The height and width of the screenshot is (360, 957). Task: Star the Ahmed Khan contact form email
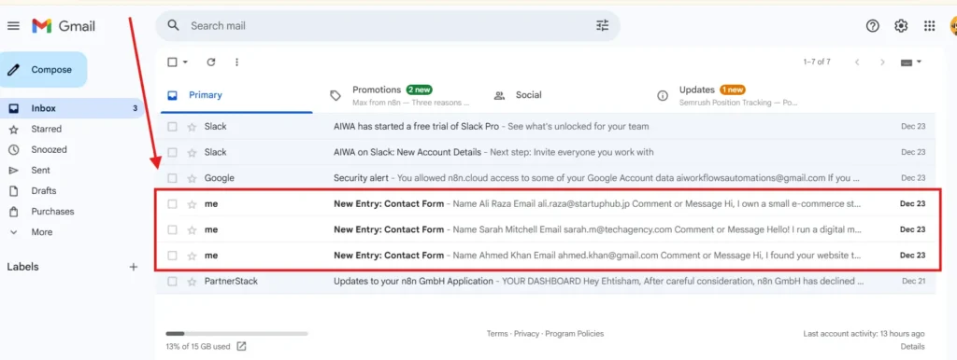click(192, 256)
